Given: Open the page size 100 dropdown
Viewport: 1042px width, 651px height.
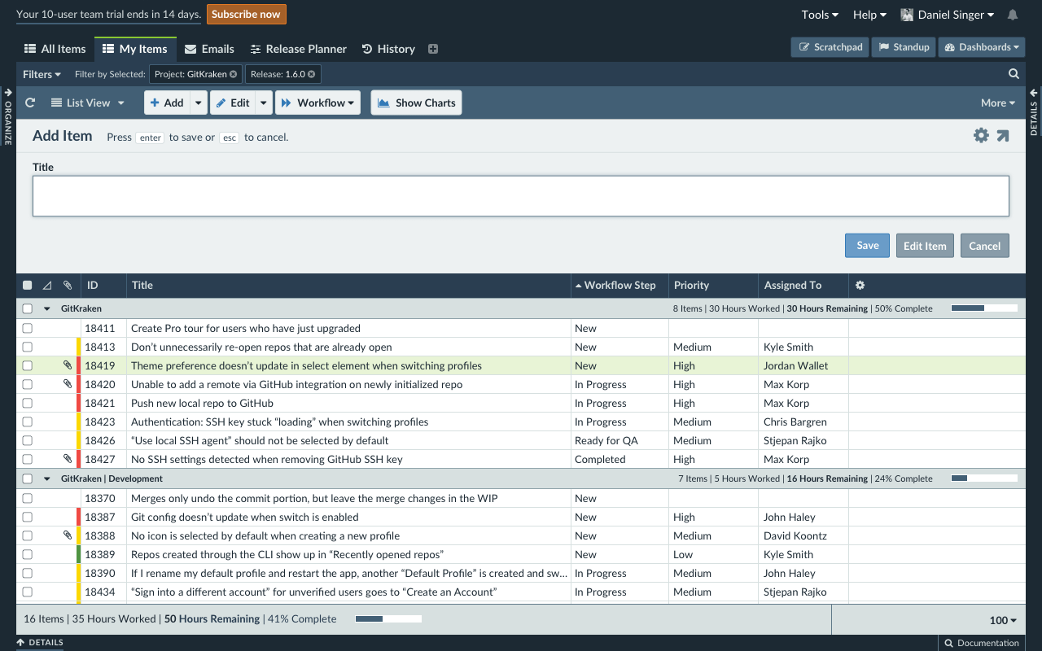Looking at the screenshot, I should click(x=1003, y=620).
